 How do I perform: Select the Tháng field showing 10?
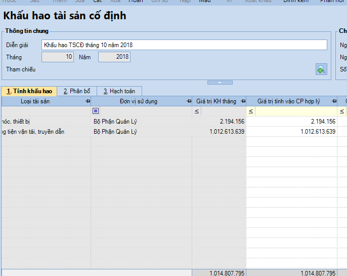click(x=58, y=57)
